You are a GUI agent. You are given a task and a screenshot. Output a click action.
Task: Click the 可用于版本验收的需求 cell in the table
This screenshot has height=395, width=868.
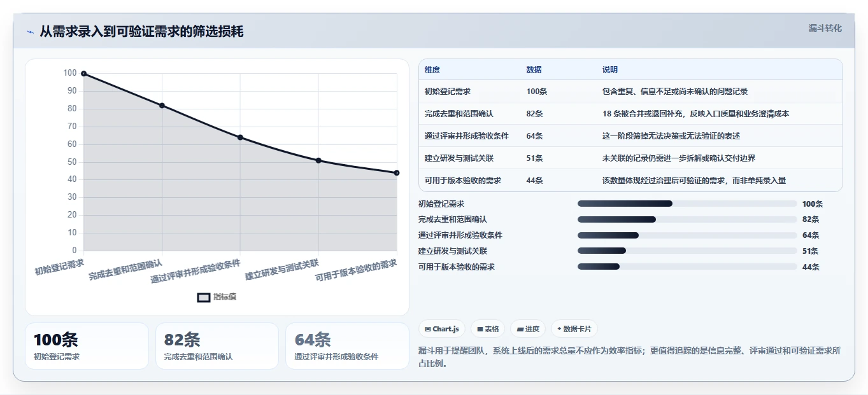(463, 181)
